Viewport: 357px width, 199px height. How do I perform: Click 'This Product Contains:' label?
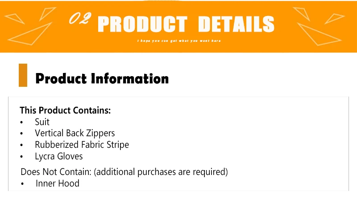65,110
